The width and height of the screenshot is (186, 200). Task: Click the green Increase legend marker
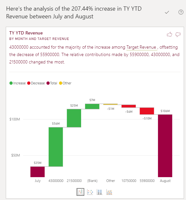[x=11, y=83]
